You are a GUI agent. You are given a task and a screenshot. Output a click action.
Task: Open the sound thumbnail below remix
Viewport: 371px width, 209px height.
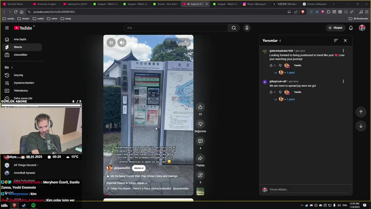(200, 191)
